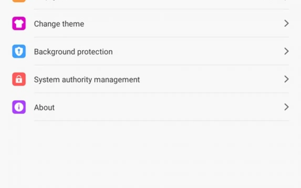Open System authority management chevron arrow

[286, 79]
